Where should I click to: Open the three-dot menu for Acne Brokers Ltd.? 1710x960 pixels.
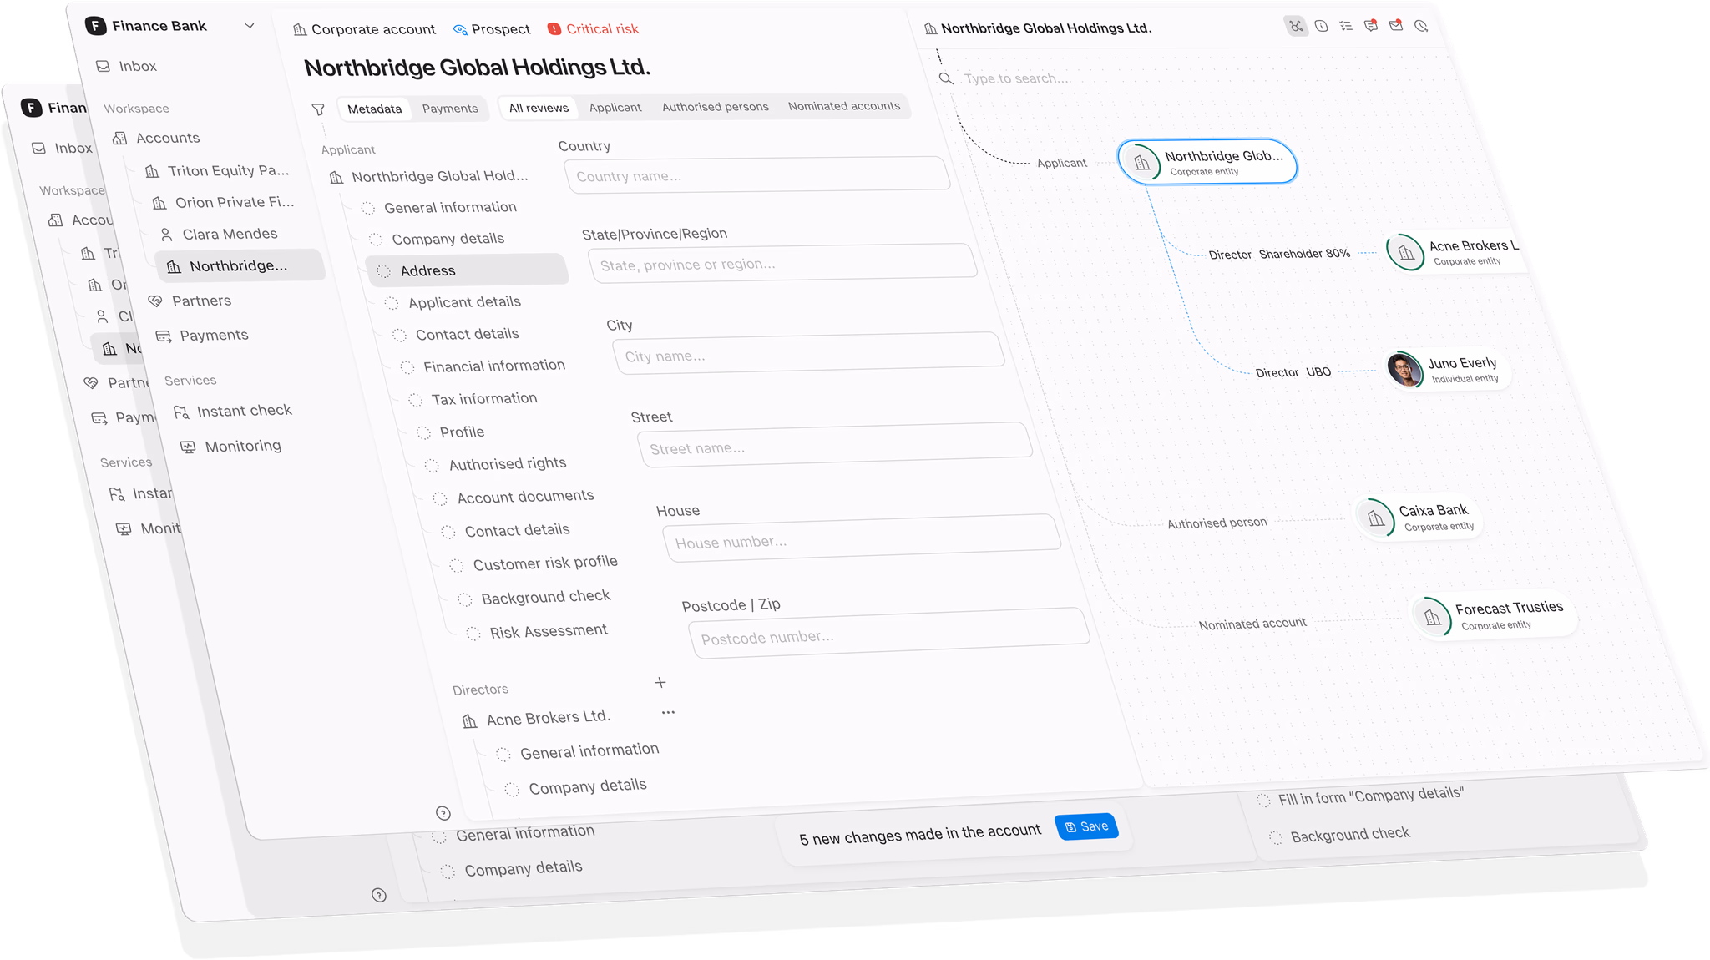(668, 713)
